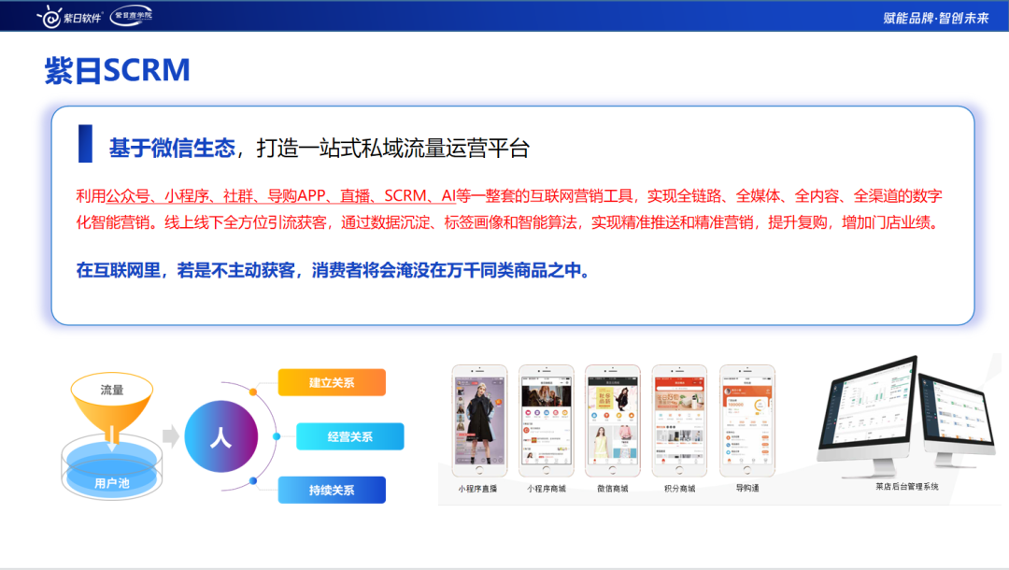Select the circular 人 person icon

221,435
